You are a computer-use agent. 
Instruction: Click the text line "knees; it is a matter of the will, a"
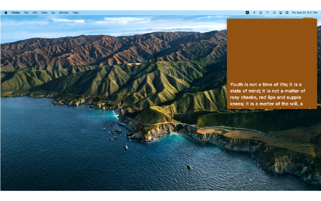coord(266,104)
